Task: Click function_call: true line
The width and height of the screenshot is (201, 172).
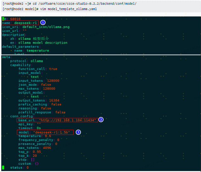Action: [38, 69]
